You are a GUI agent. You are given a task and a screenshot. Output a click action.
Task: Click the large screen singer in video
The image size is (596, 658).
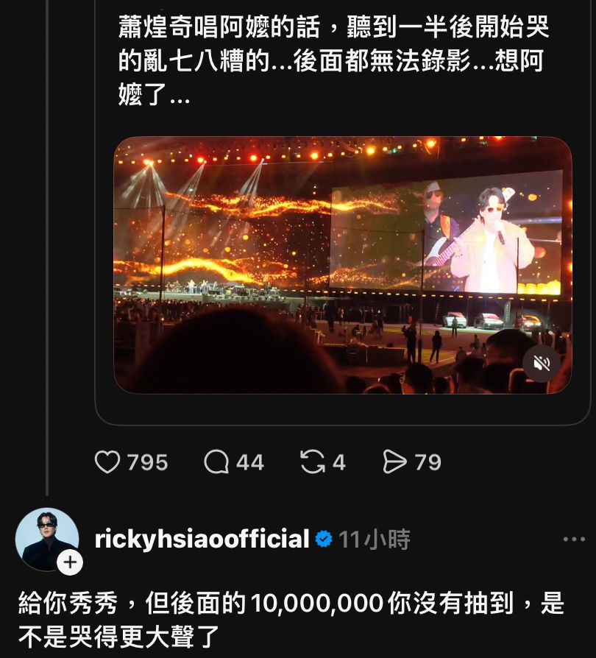click(491, 239)
